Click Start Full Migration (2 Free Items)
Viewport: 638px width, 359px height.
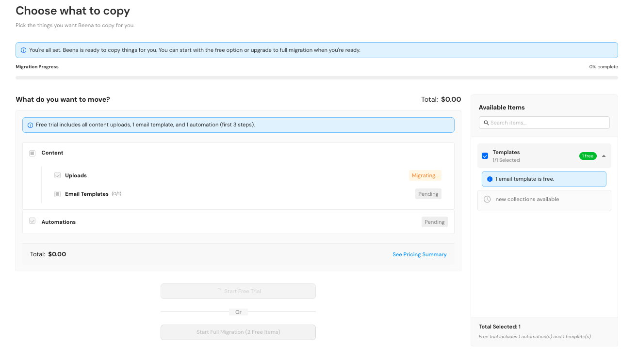(x=238, y=332)
